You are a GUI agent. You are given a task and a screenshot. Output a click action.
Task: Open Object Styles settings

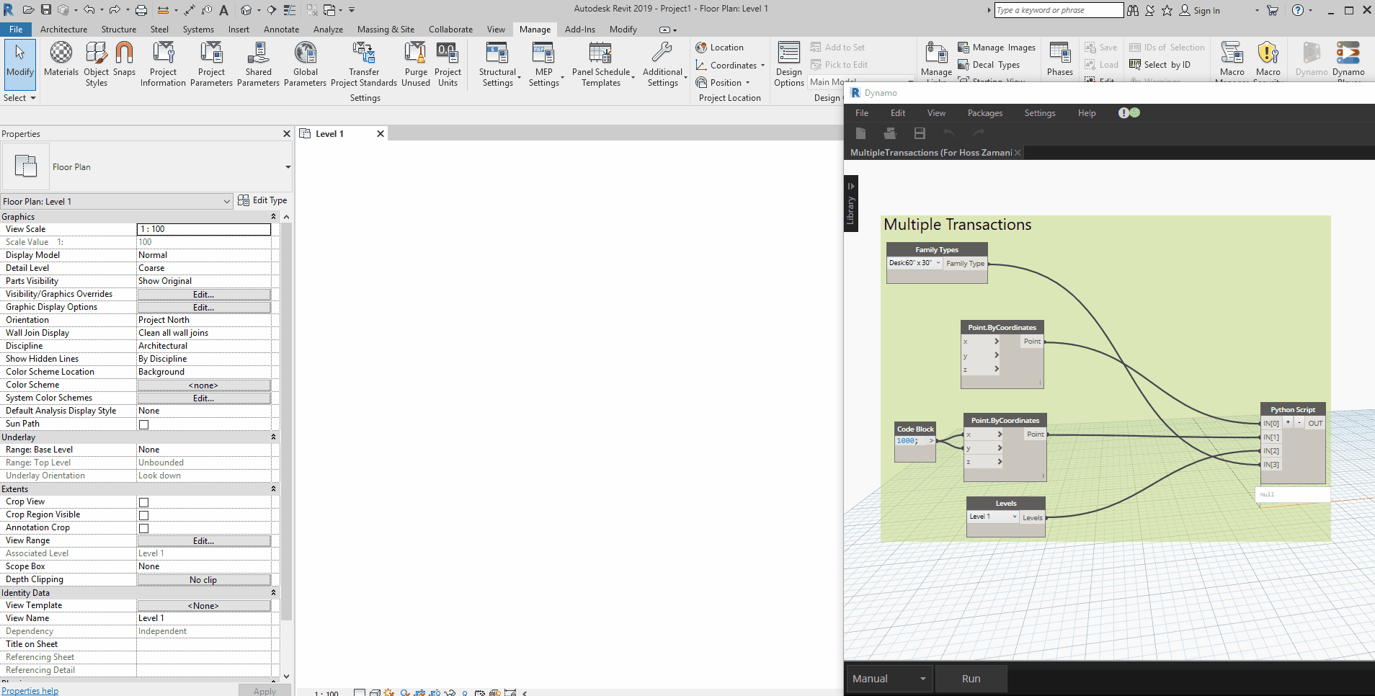(96, 64)
